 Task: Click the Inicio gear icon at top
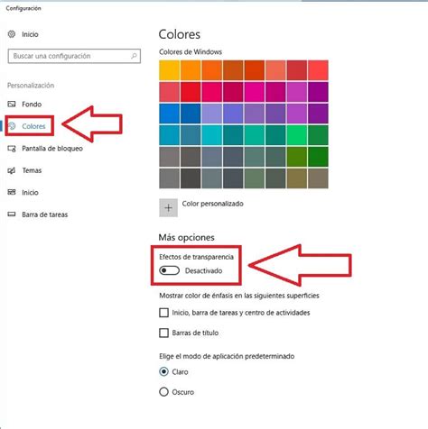[x=12, y=34]
